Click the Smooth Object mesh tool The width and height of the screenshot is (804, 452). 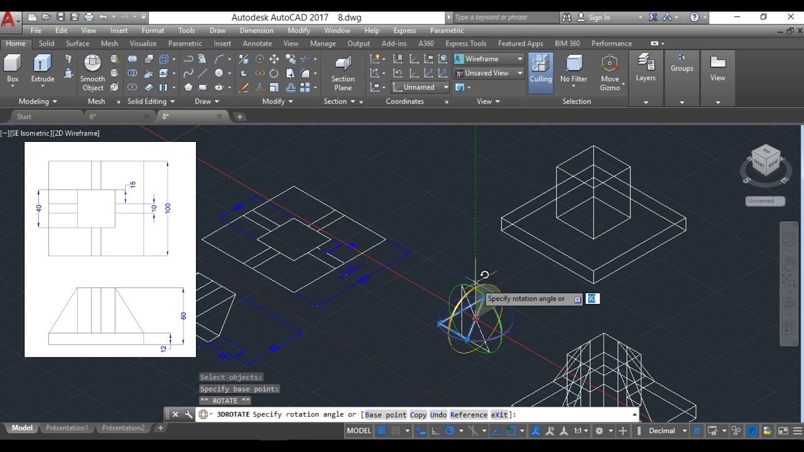point(92,73)
